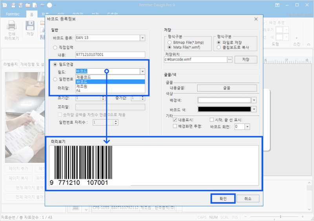
Task: Click the 내용 input field with 9771210107001
Action: pyautogui.click(x=110, y=55)
